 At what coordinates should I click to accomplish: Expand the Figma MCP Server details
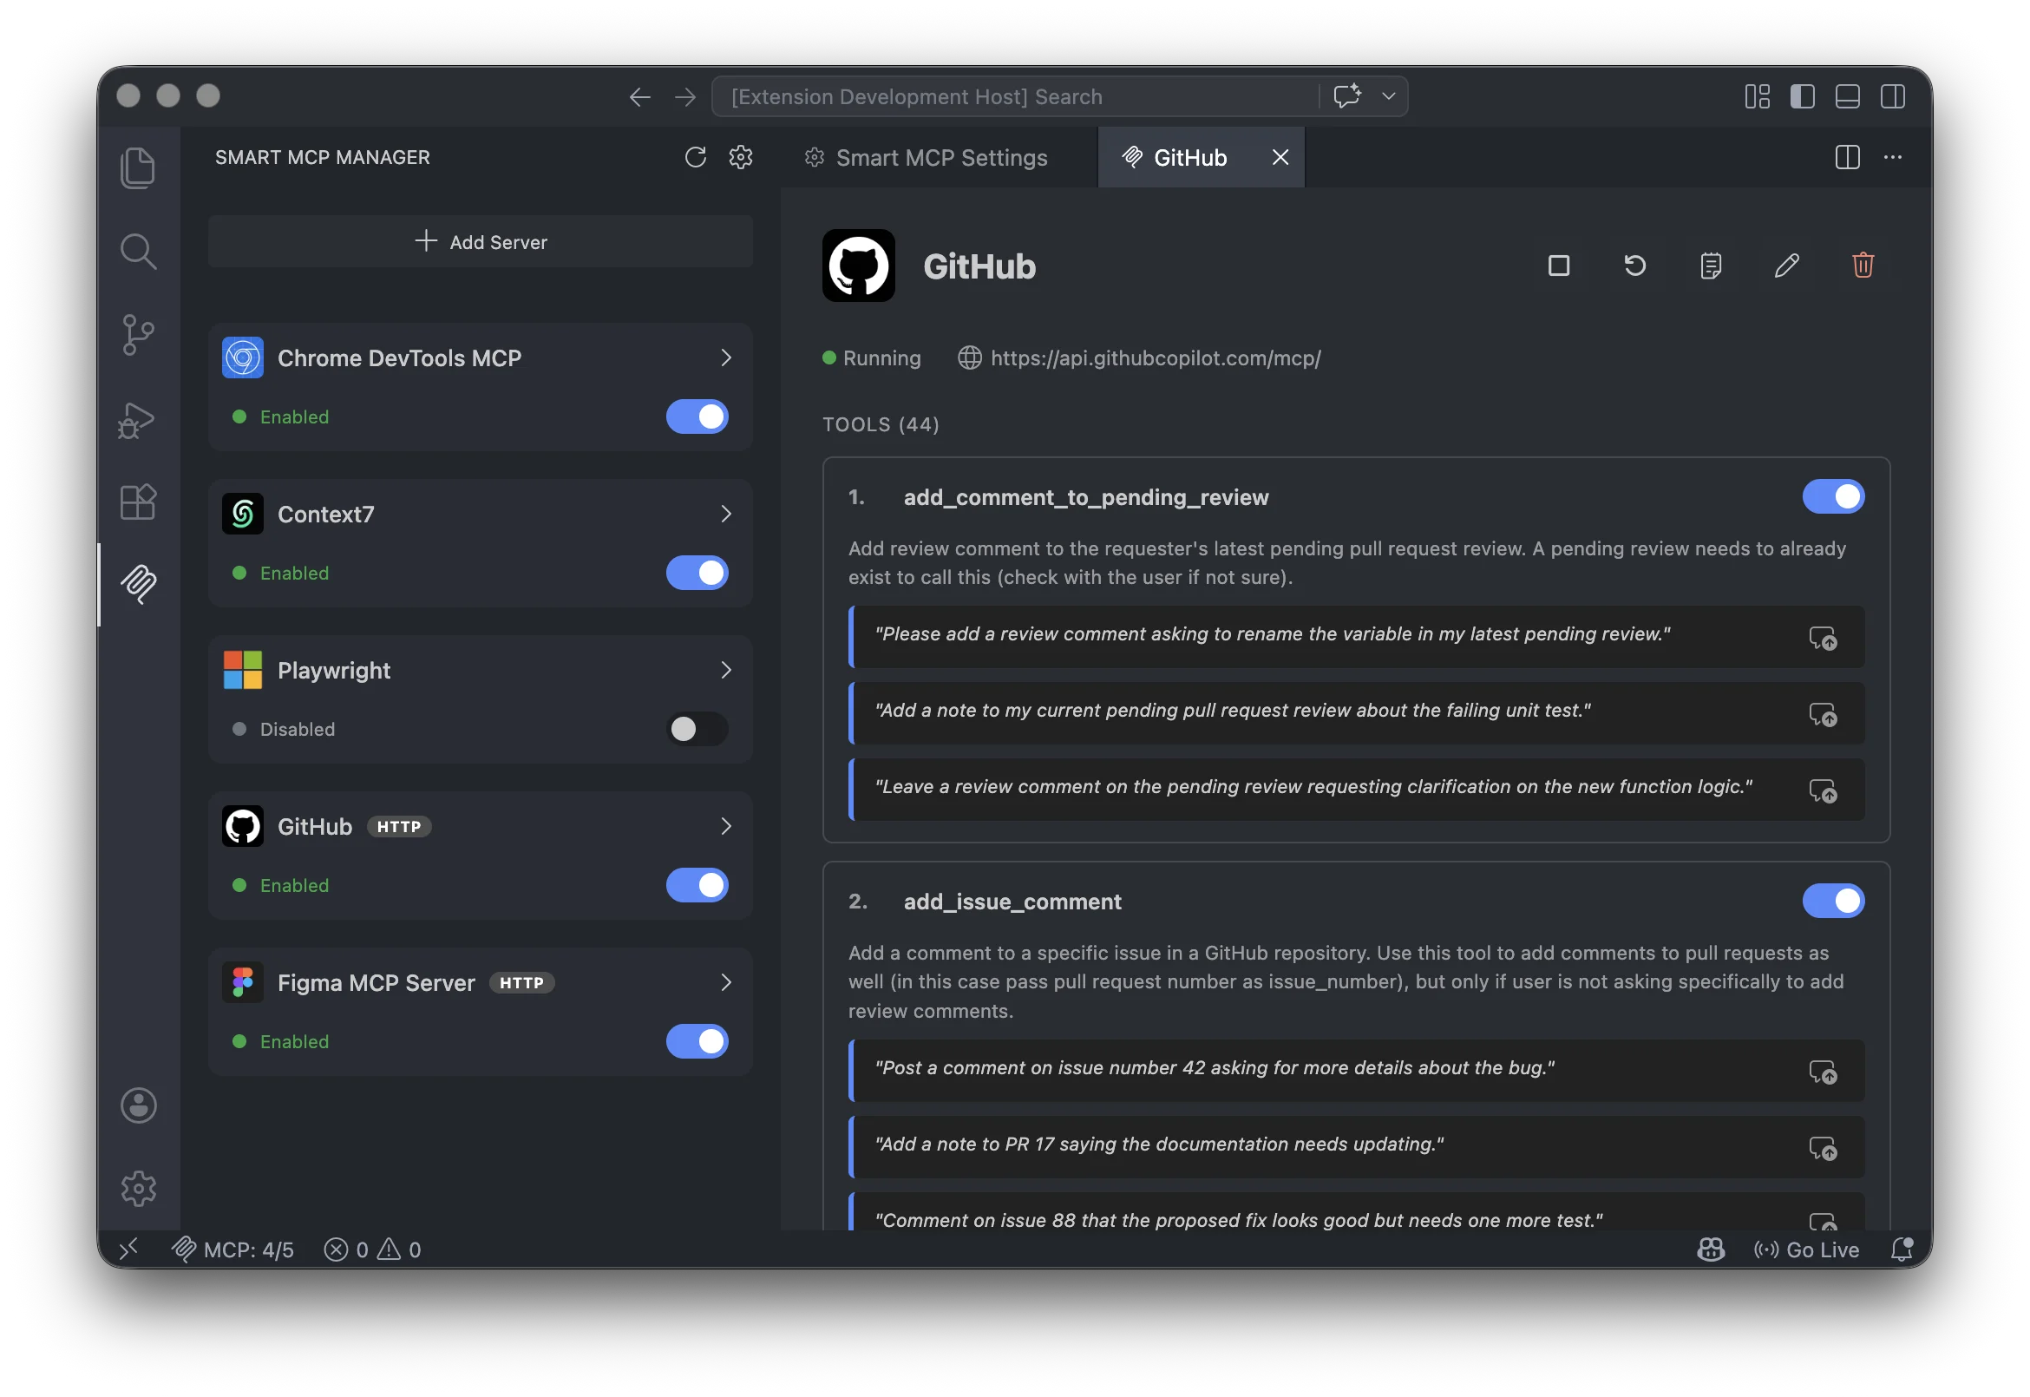pos(725,982)
